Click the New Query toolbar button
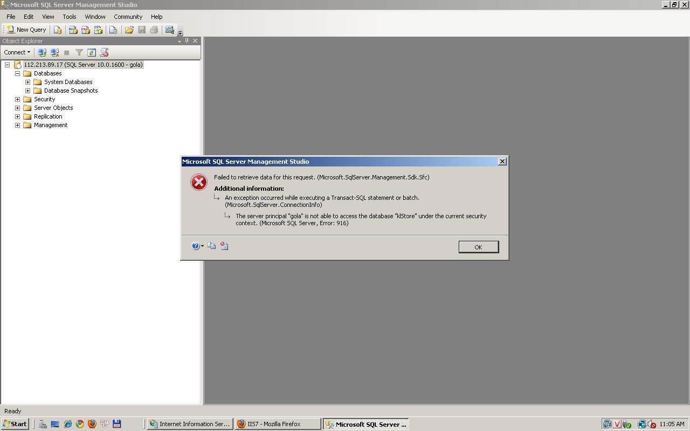Screen dimensions: 690x431 click(26, 30)
